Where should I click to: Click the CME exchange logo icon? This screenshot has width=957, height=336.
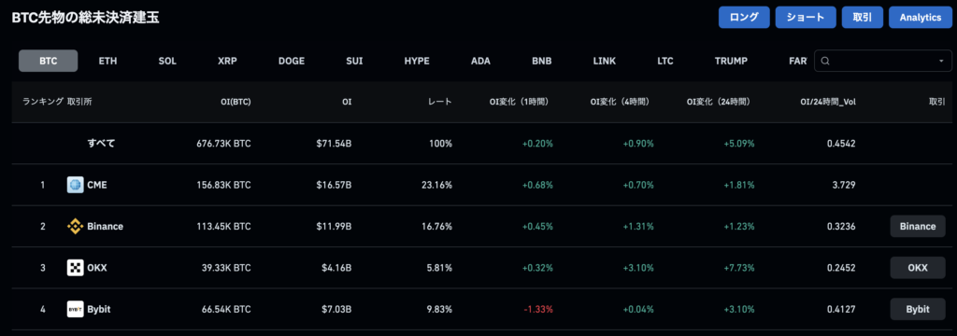coord(75,185)
